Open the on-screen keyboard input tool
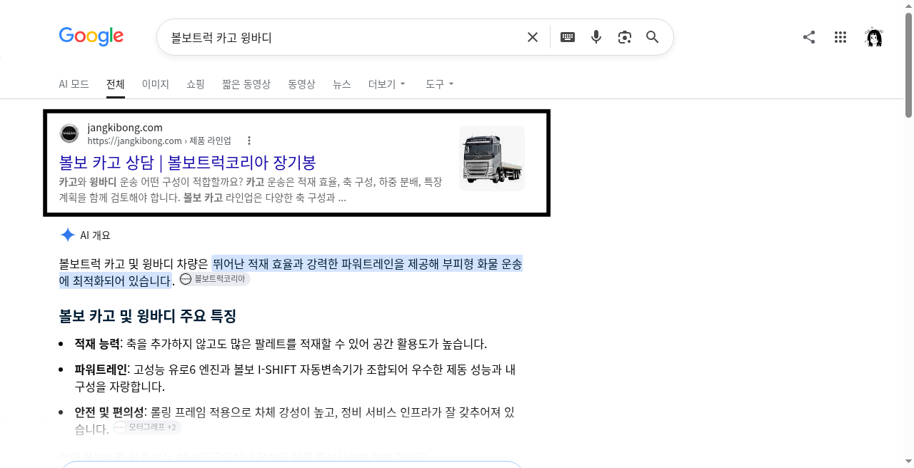The width and height of the screenshot is (914, 468). 568,37
